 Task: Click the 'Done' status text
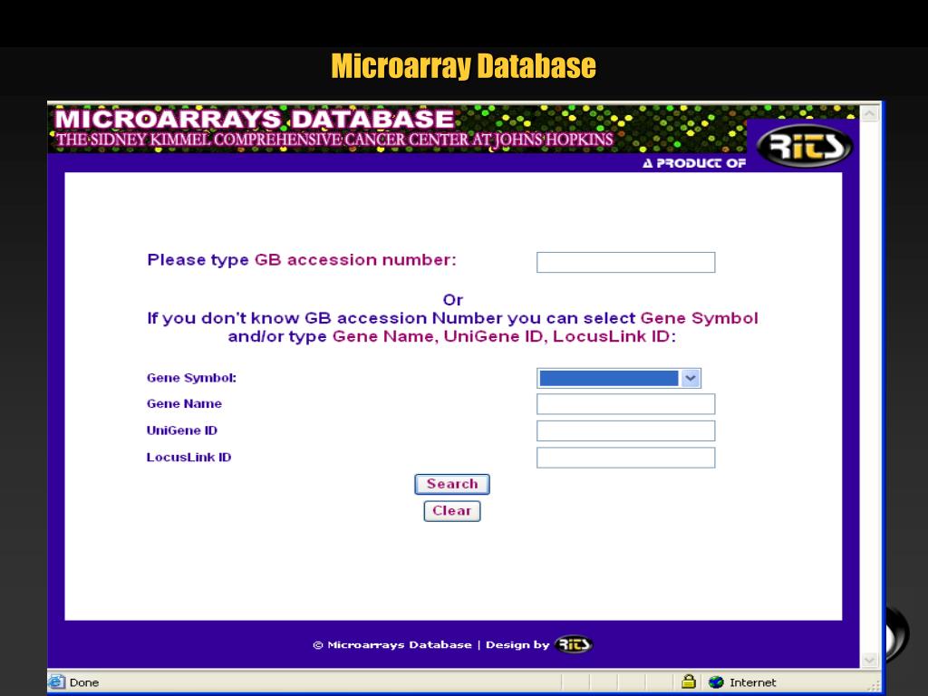point(84,682)
